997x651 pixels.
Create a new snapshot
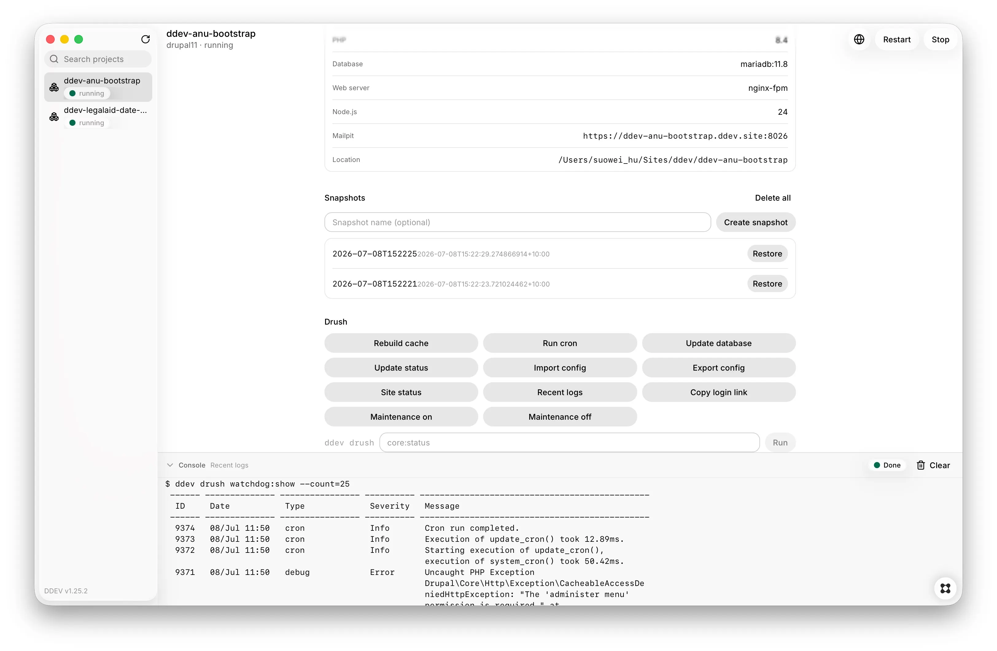[756, 222]
